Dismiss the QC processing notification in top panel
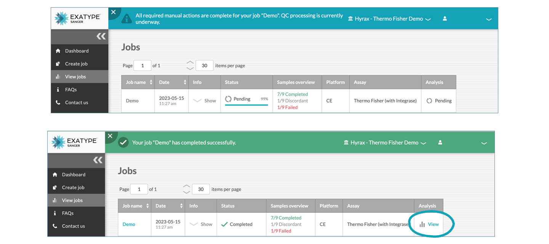The width and height of the screenshot is (549, 244). pos(113,12)
